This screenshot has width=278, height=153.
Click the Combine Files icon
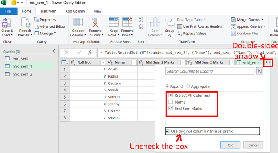tap(233, 33)
